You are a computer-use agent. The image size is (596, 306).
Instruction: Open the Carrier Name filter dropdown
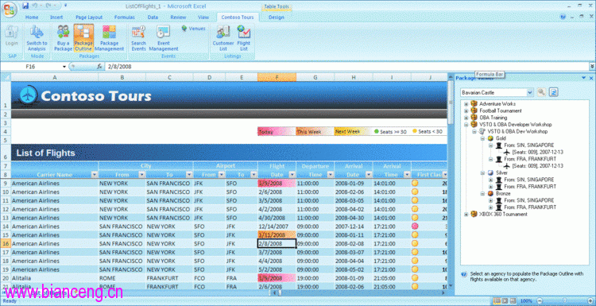(x=95, y=175)
